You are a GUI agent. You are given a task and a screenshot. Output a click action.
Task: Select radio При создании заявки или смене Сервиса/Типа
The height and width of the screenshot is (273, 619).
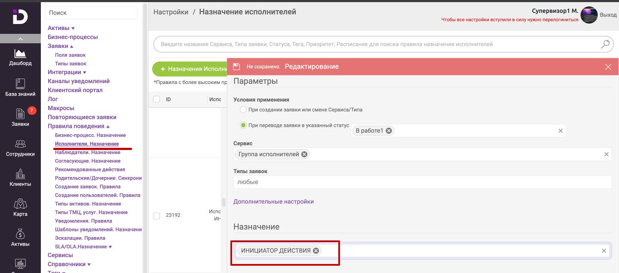pyautogui.click(x=243, y=110)
